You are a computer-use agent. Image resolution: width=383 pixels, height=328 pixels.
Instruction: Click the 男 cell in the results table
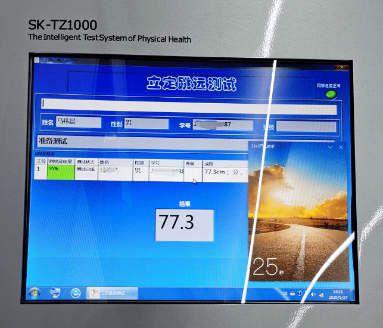point(141,174)
